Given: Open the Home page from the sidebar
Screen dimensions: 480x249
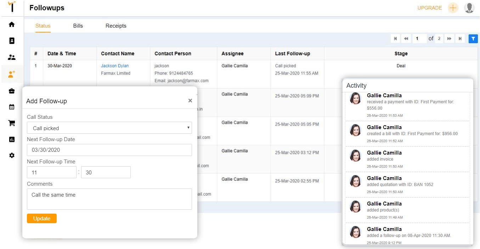Looking at the screenshot, I should pos(12,24).
